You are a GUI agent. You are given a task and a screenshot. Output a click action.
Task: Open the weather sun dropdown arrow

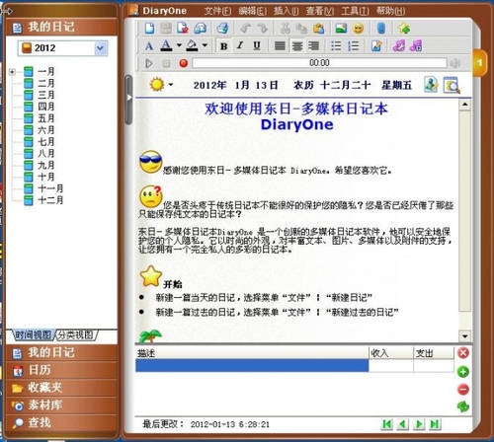point(171,85)
